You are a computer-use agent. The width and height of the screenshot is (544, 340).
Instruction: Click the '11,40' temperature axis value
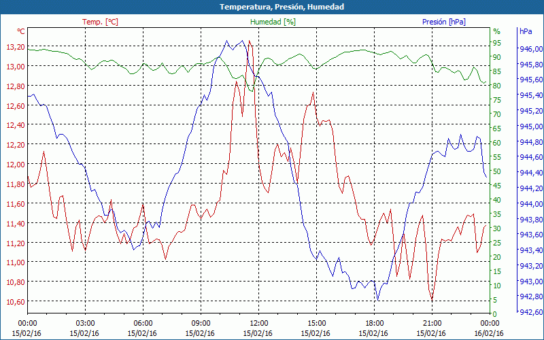(x=16, y=223)
